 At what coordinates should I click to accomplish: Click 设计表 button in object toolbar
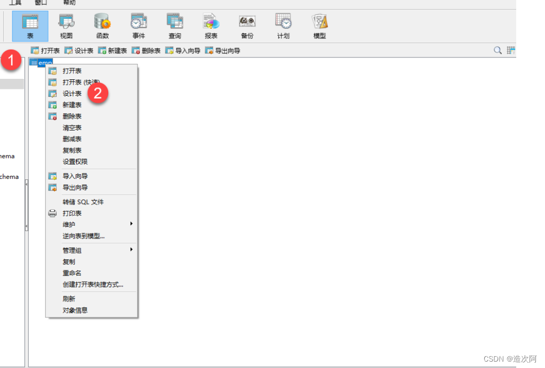pos(79,51)
